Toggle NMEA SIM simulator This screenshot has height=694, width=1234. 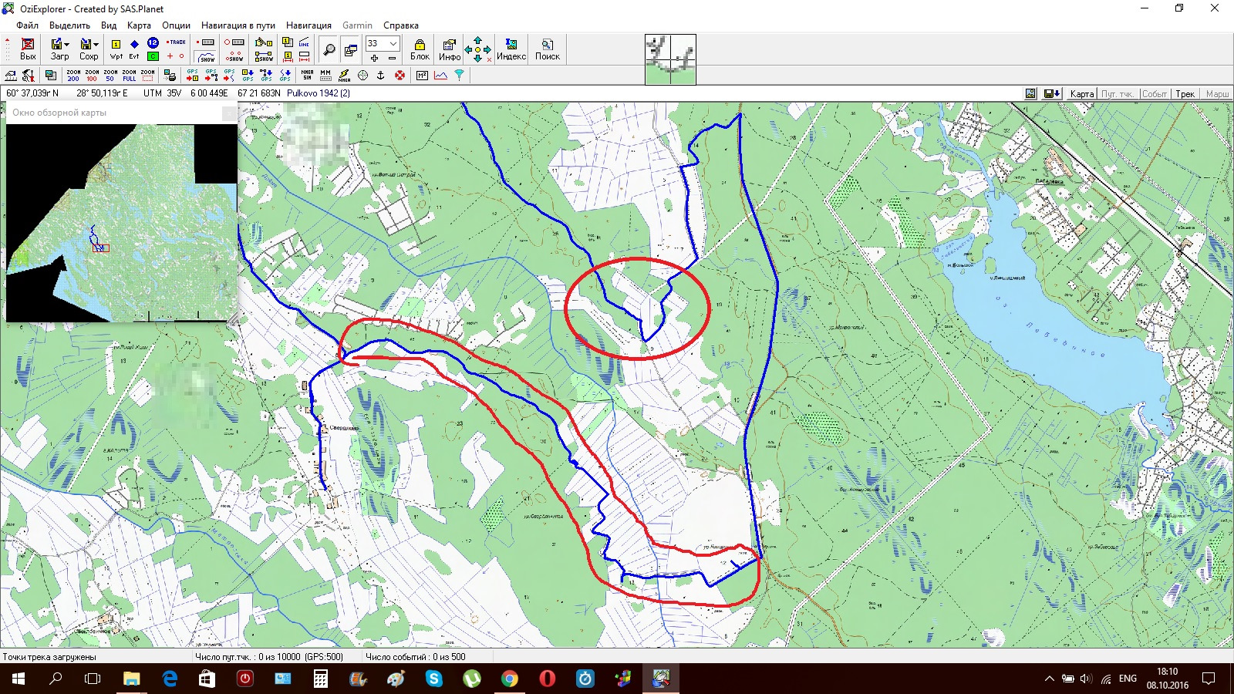point(307,75)
